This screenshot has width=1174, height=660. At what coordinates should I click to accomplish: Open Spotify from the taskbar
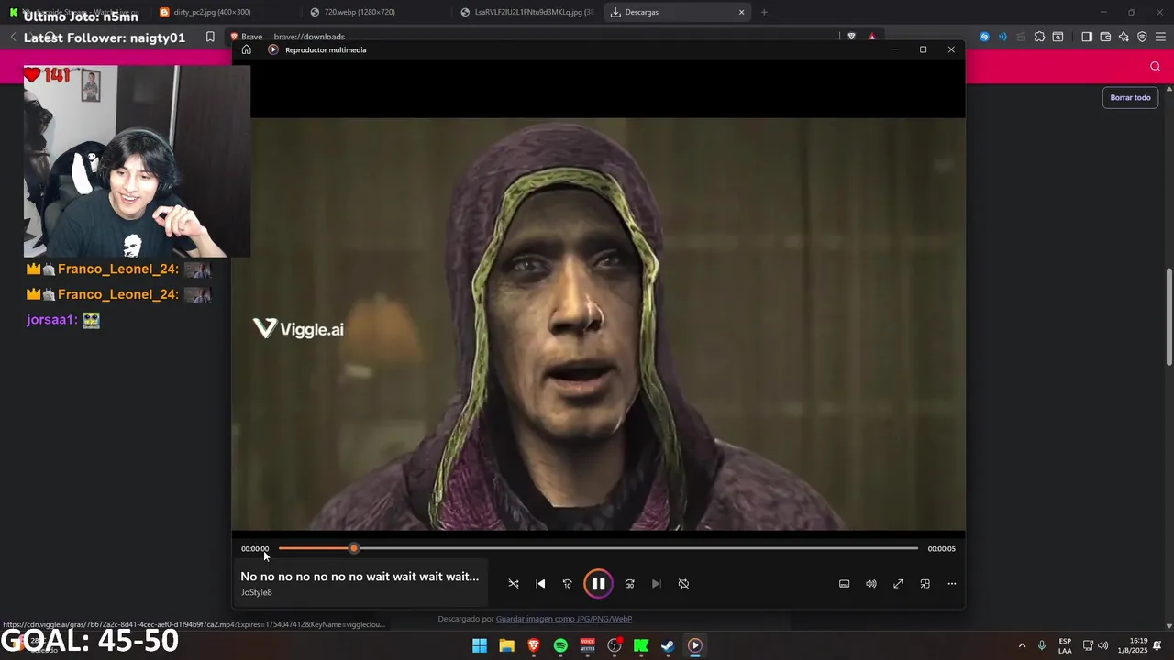tap(560, 645)
